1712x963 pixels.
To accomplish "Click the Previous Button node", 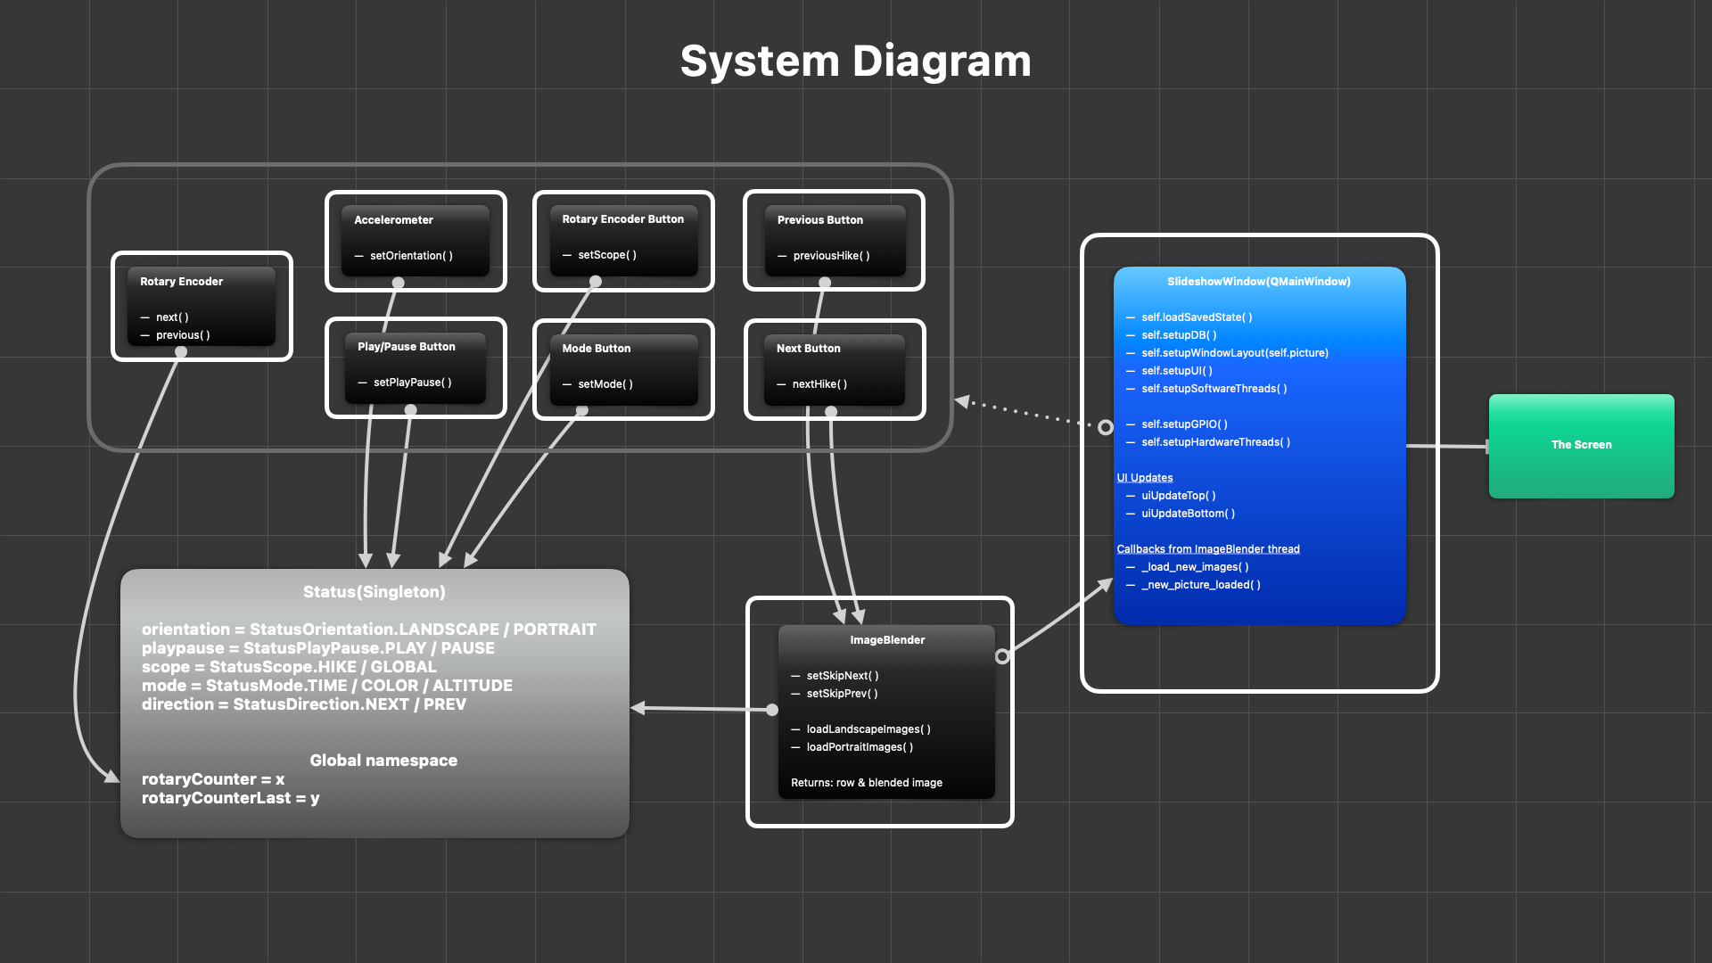I will click(x=835, y=240).
